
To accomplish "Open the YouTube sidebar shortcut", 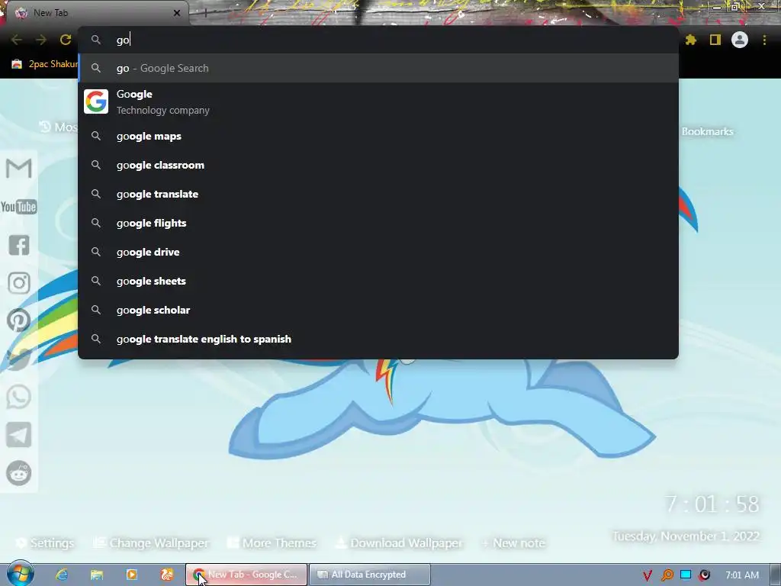I will pyautogui.click(x=19, y=207).
